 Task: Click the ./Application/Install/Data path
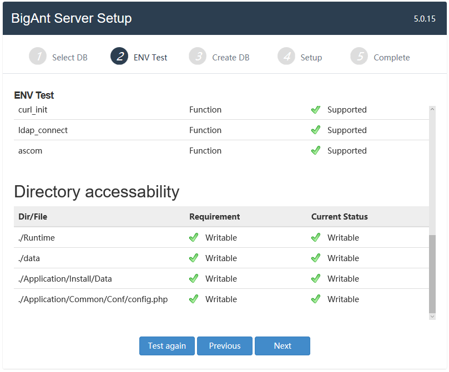coord(65,279)
